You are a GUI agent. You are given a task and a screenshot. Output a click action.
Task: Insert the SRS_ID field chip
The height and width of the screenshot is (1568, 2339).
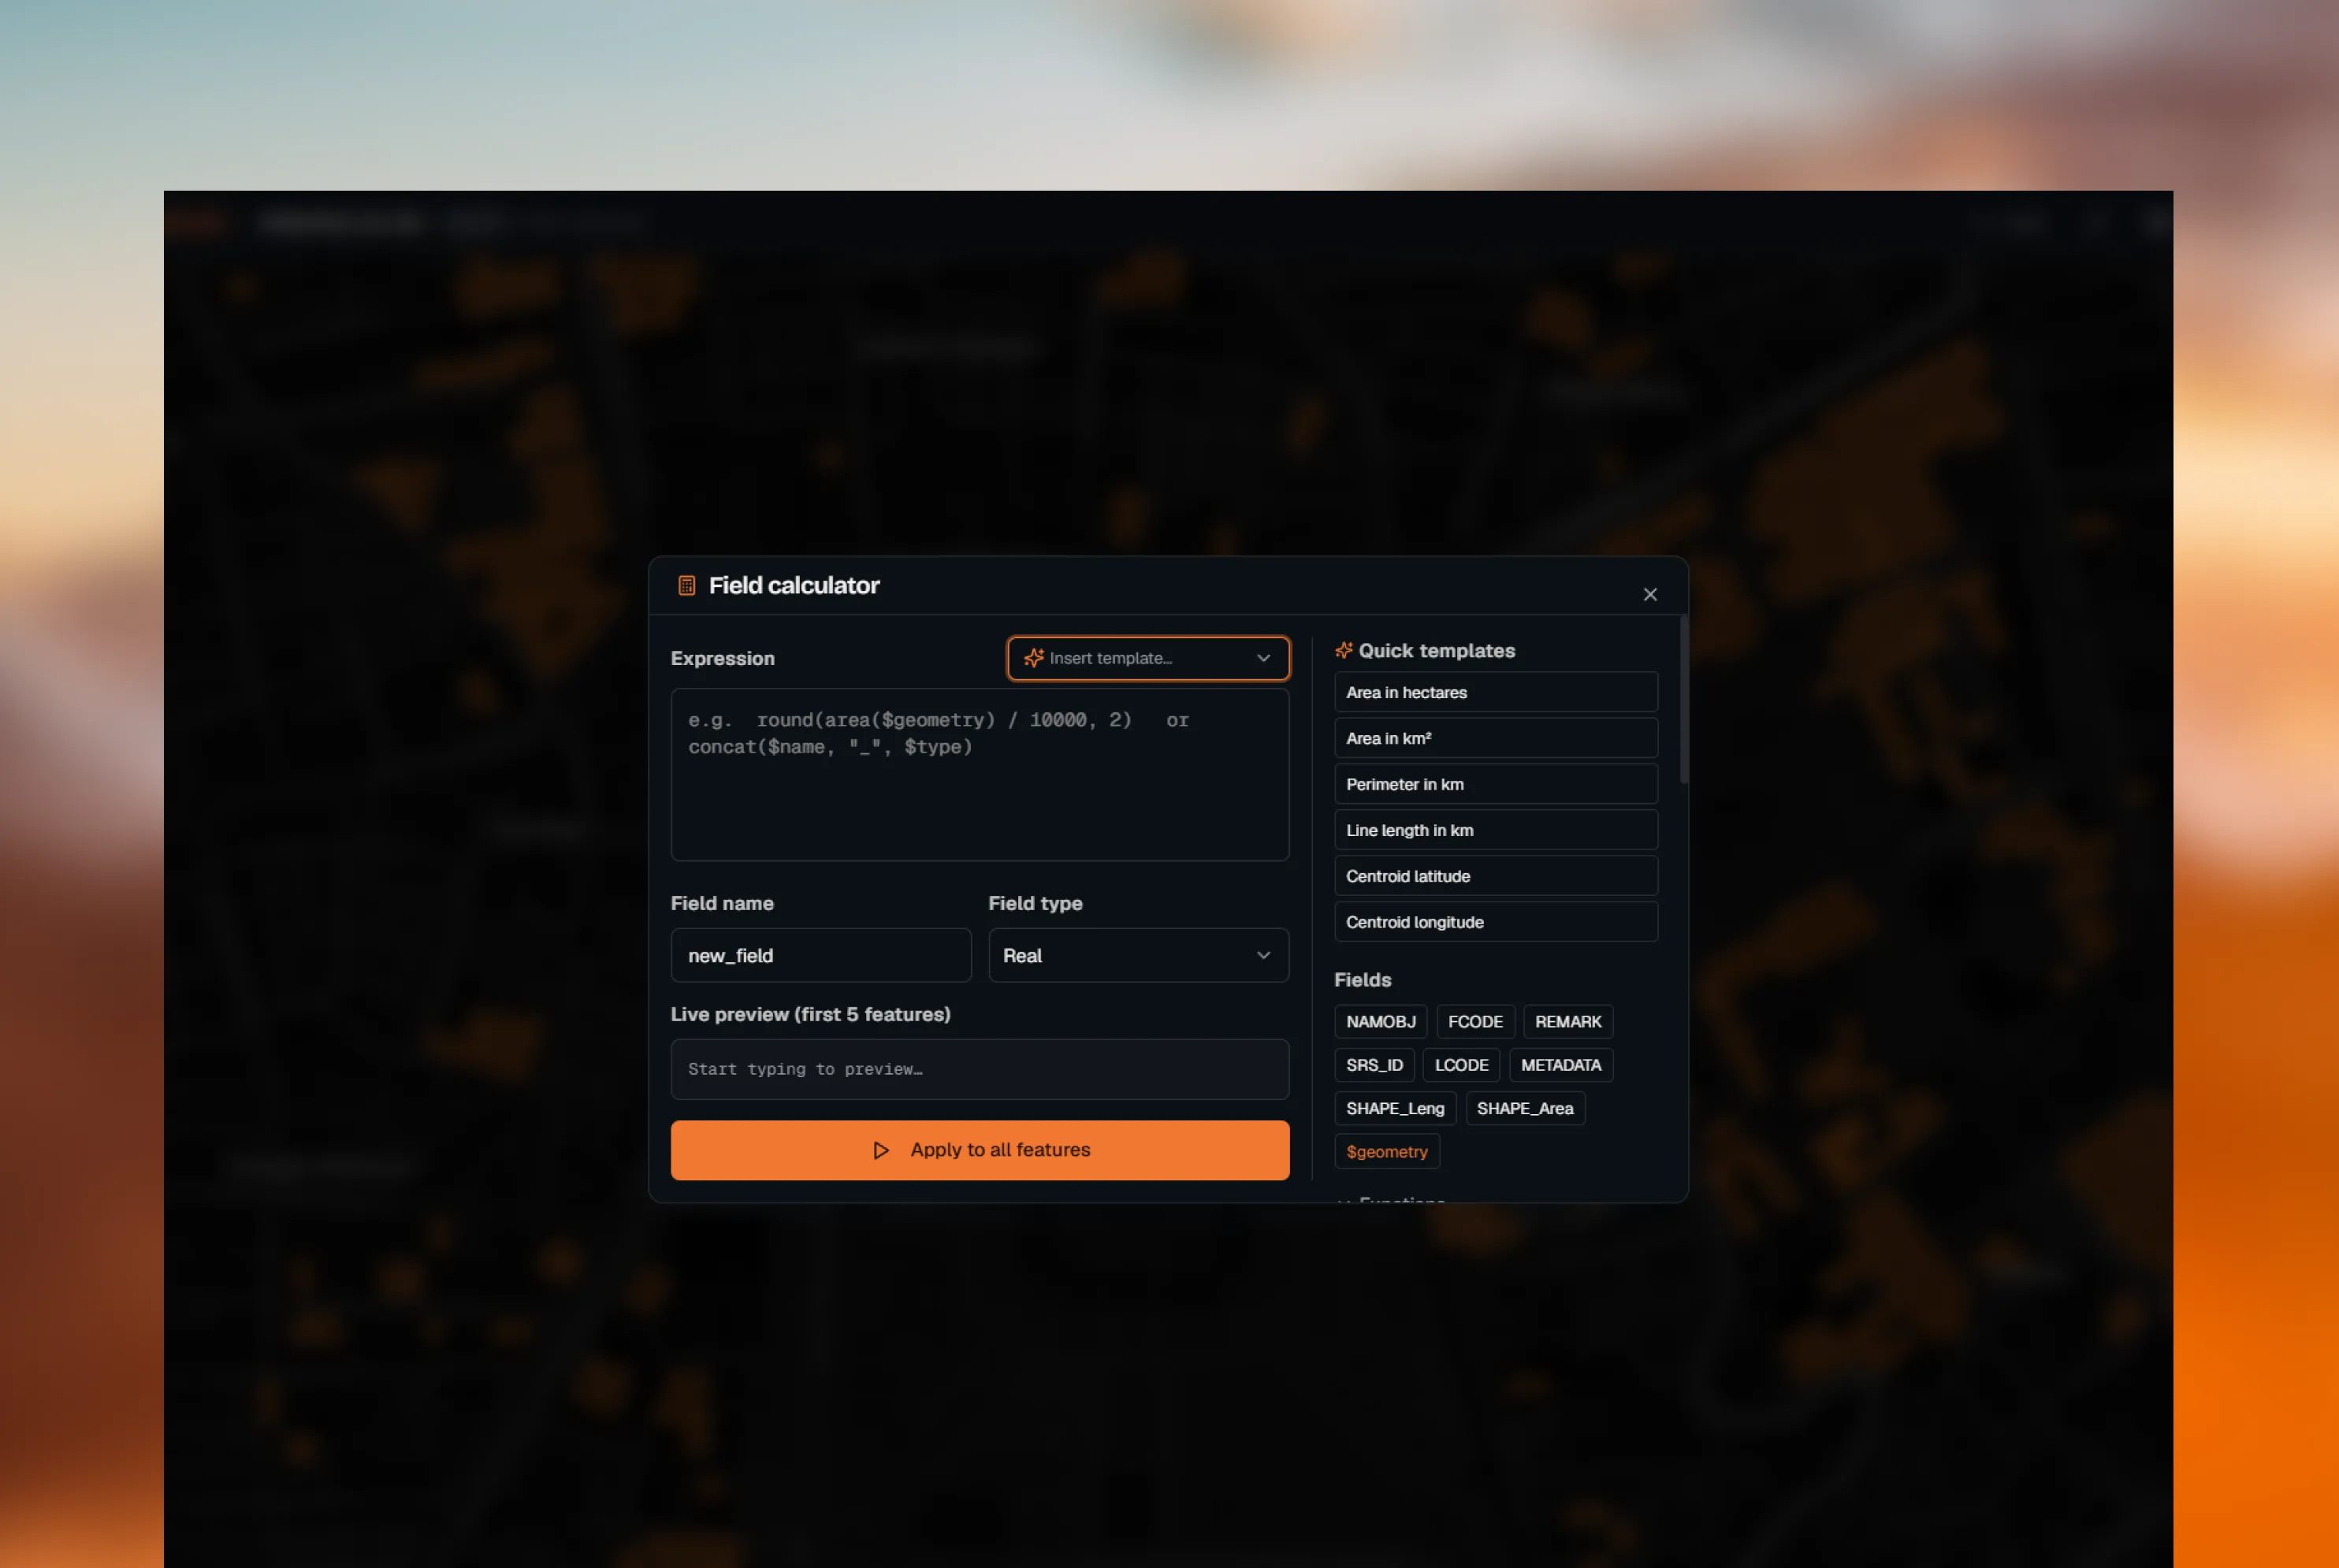coord(1374,1065)
